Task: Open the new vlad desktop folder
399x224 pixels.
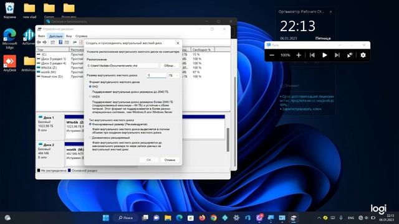Action: click(x=29, y=11)
